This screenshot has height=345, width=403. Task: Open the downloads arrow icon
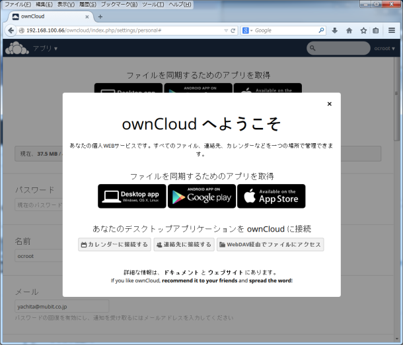click(x=334, y=31)
